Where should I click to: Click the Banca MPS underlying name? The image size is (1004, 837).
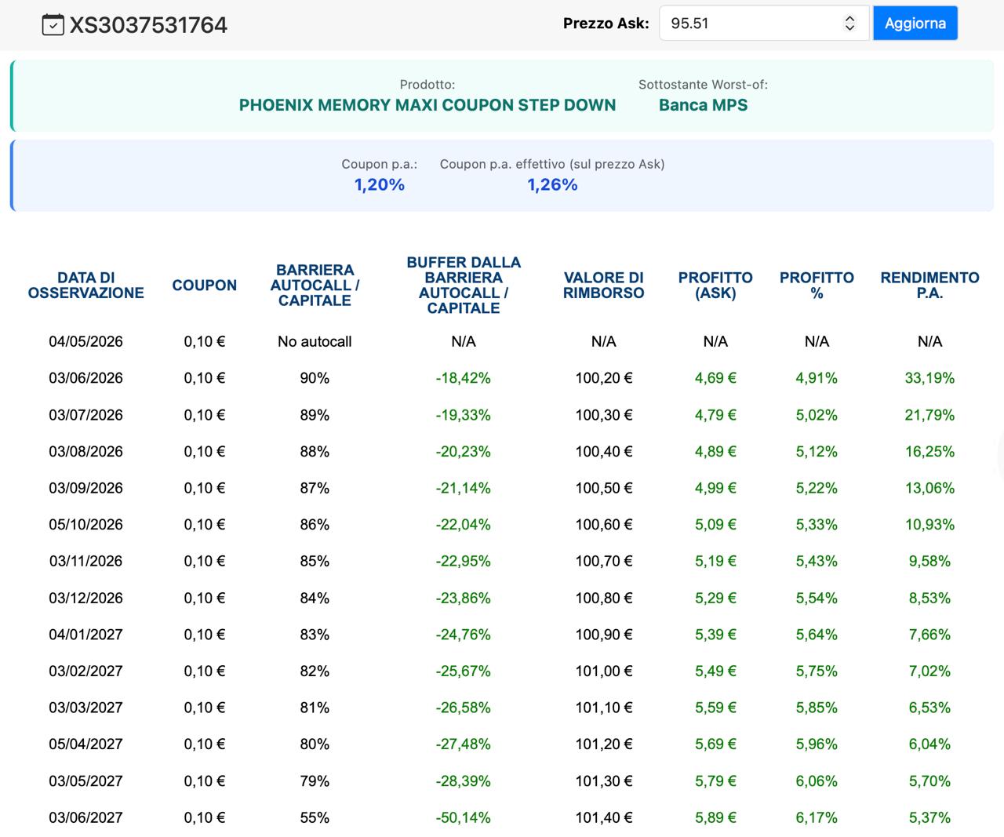[703, 105]
